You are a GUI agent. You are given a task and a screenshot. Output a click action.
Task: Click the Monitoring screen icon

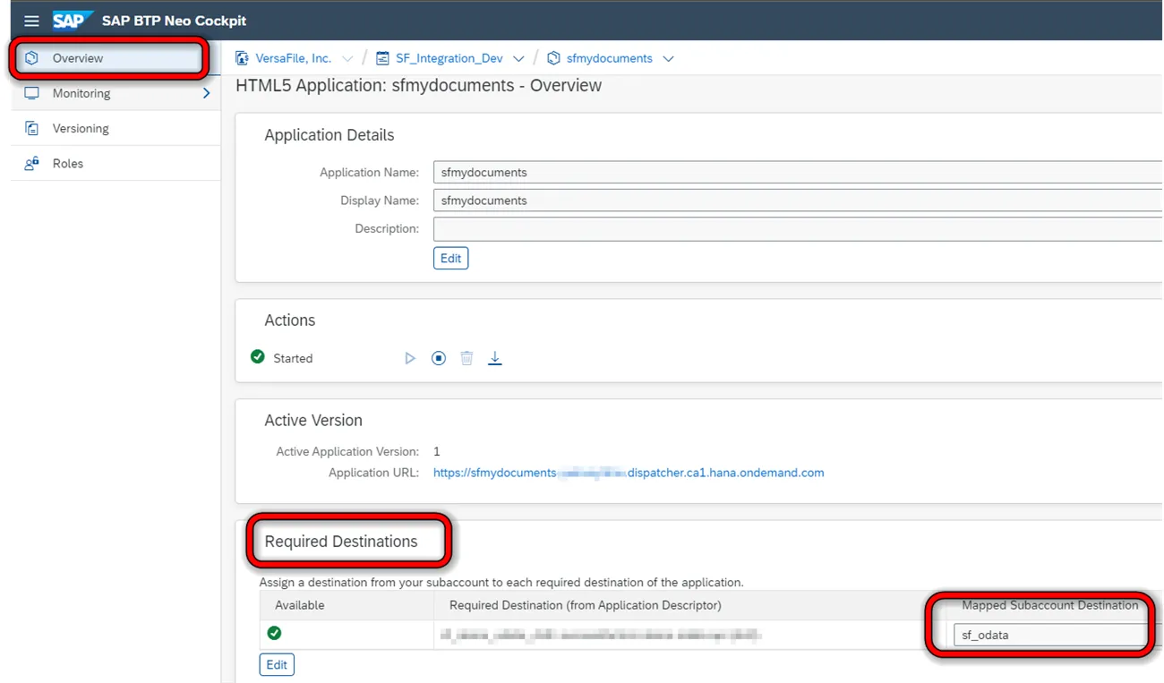point(31,93)
